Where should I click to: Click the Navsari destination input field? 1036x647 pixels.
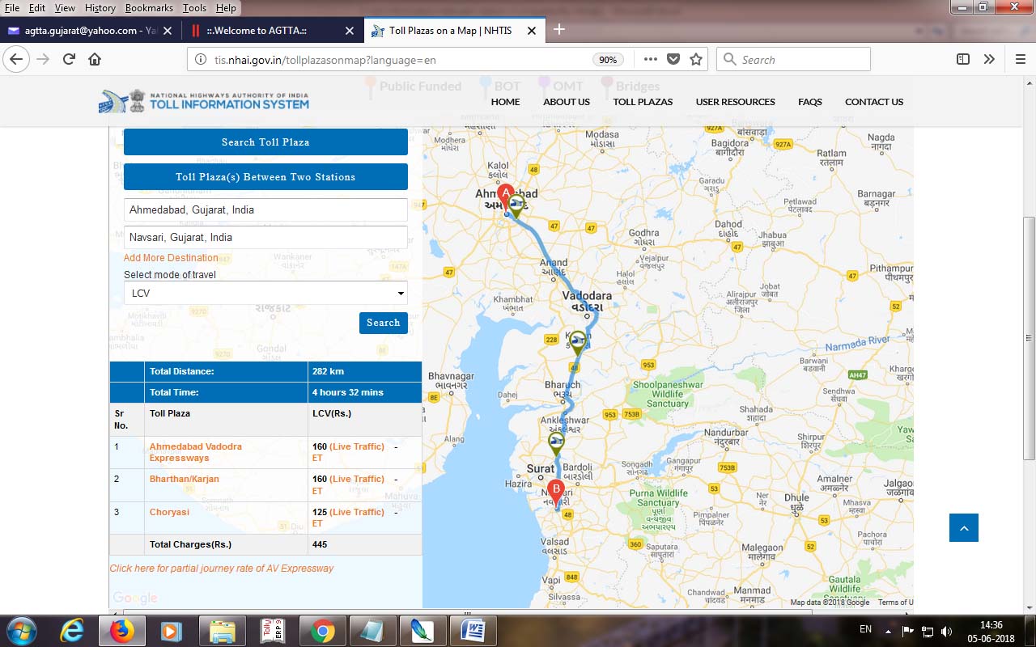(x=265, y=238)
